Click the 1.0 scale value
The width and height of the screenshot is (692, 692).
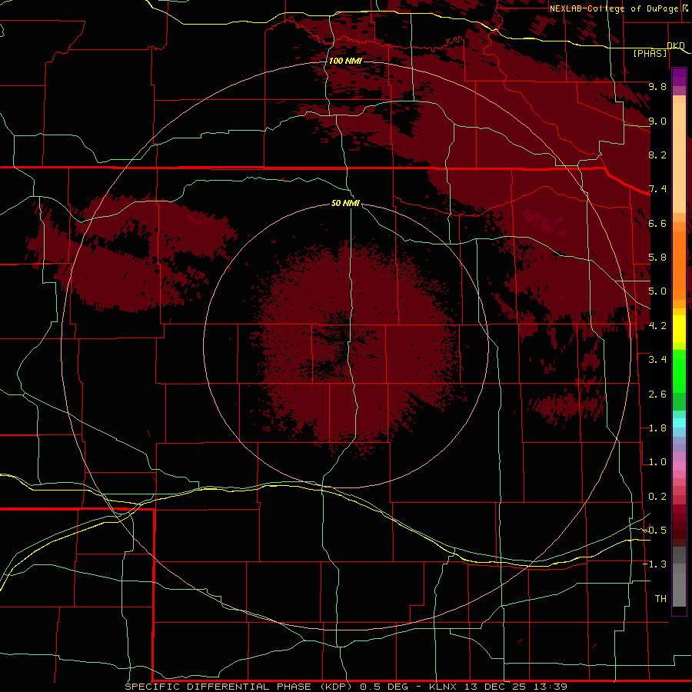click(657, 462)
